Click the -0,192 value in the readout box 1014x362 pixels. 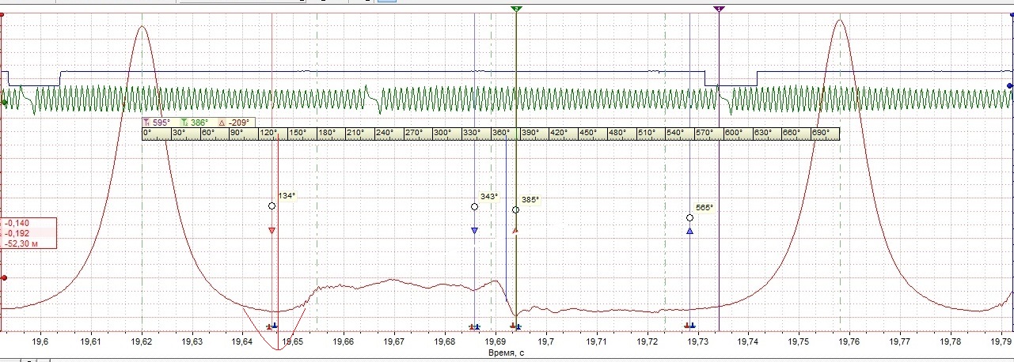pos(16,234)
